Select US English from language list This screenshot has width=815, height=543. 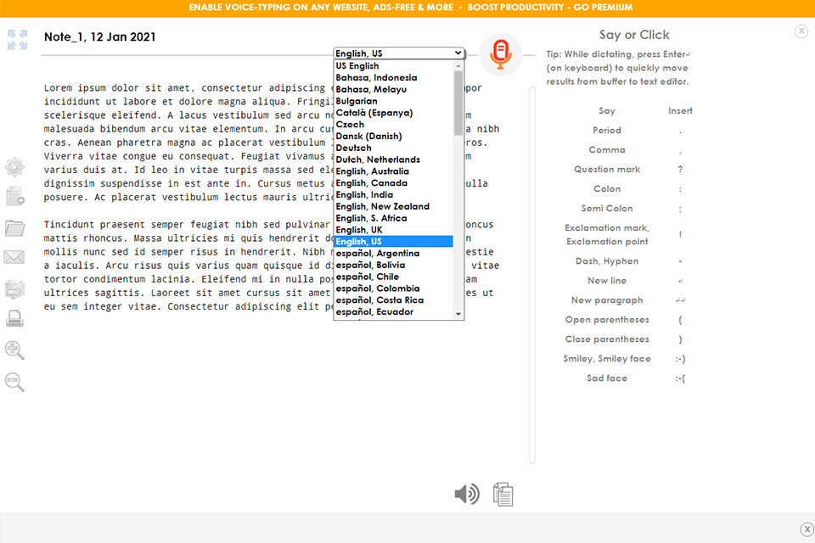pyautogui.click(x=393, y=66)
